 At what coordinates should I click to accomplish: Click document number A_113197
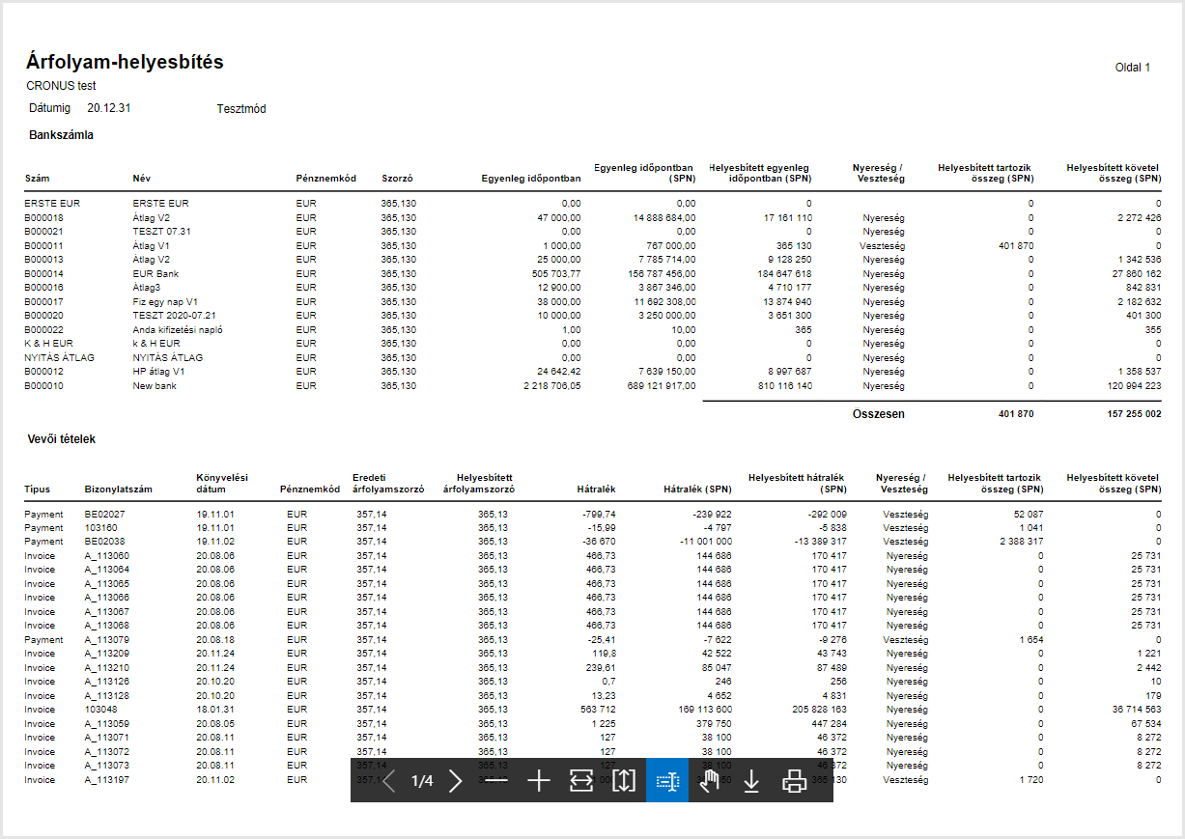(107, 779)
